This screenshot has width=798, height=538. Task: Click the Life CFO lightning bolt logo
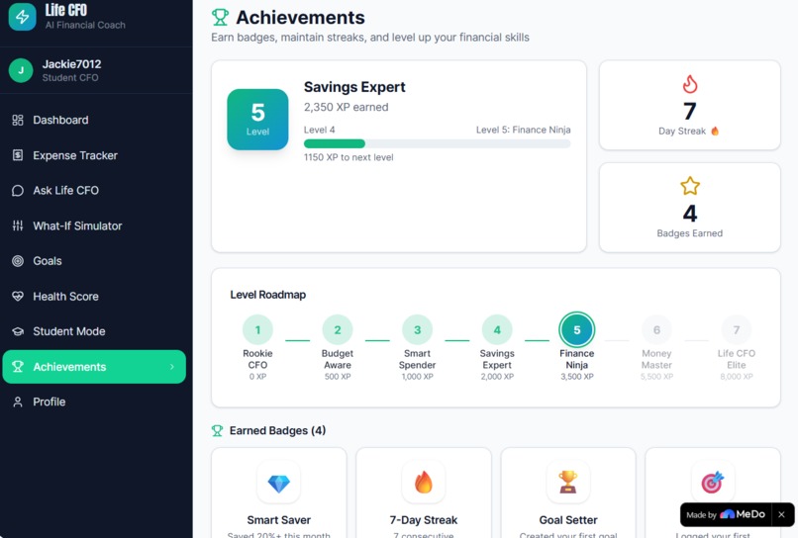click(22, 16)
